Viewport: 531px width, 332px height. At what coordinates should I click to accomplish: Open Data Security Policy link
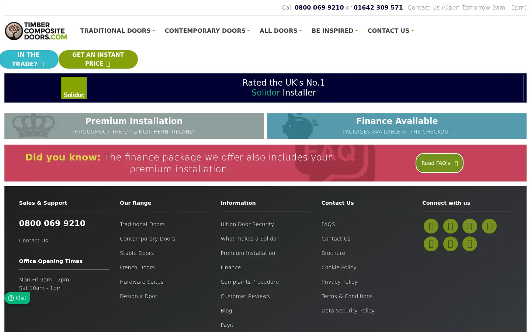coord(348,311)
